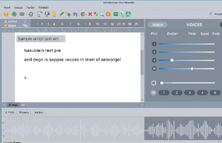The height and width of the screenshot is (143, 222).
Task: Click the orange bag icon in toolbar
Action: click(x=108, y=14)
